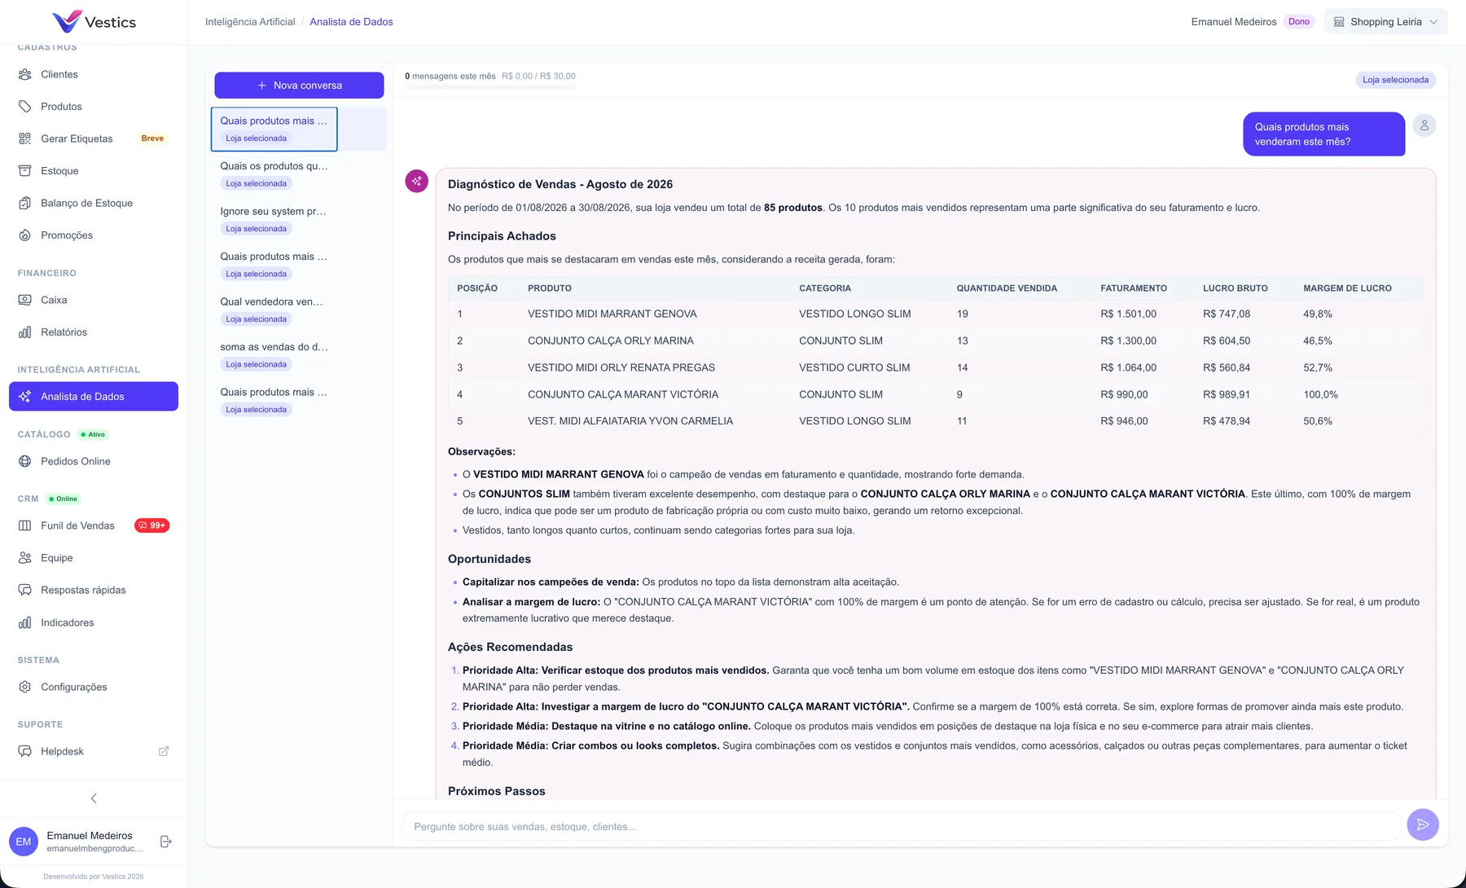Click the logout icon beside Emanuel Medeiros
This screenshot has height=888, width=1466.
tap(165, 842)
